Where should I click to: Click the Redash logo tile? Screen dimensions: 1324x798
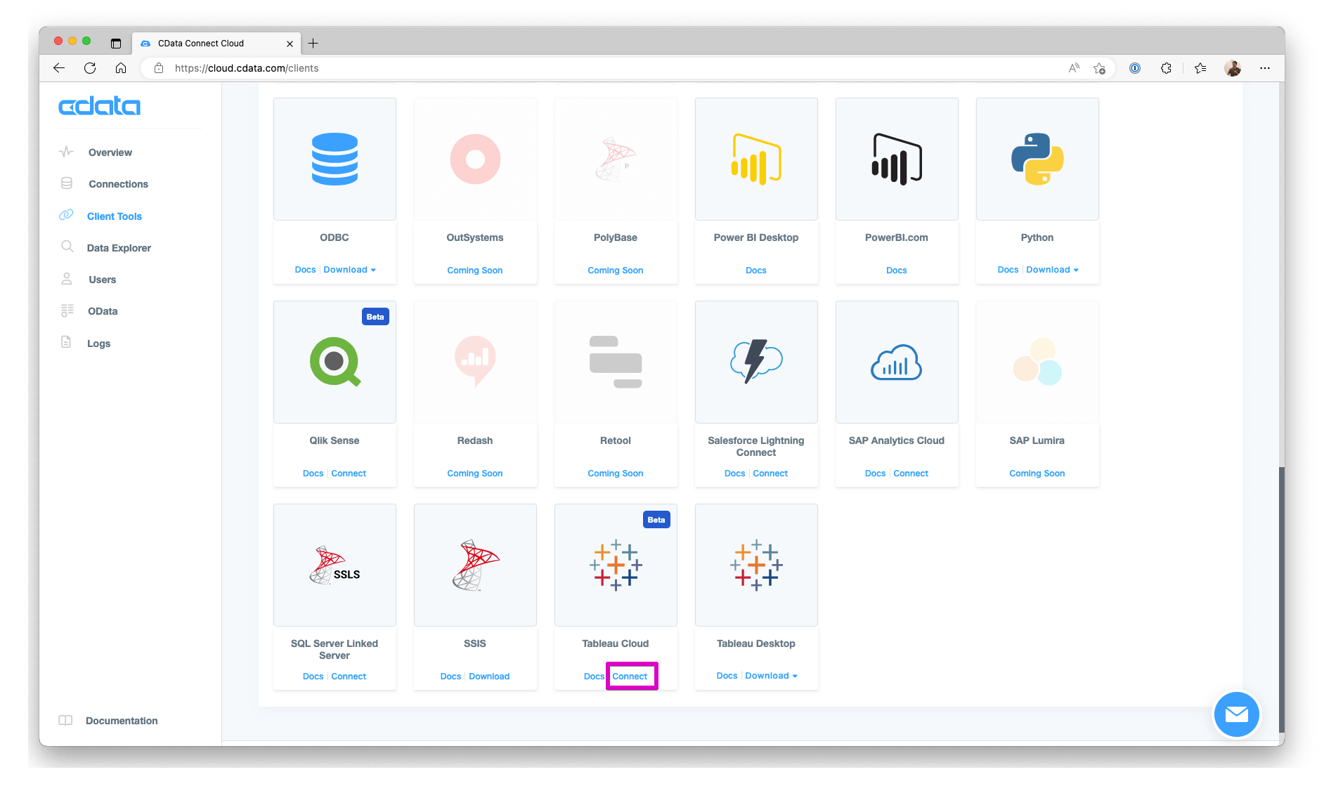(475, 362)
